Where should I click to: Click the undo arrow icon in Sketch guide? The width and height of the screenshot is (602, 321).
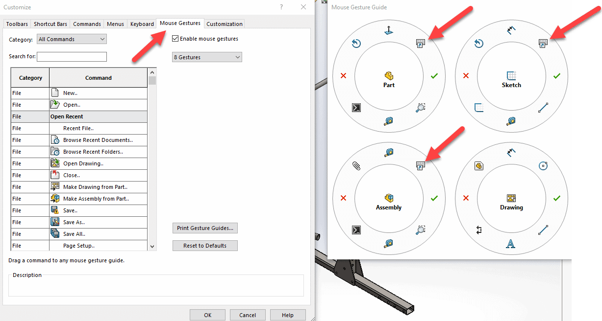[479, 44]
